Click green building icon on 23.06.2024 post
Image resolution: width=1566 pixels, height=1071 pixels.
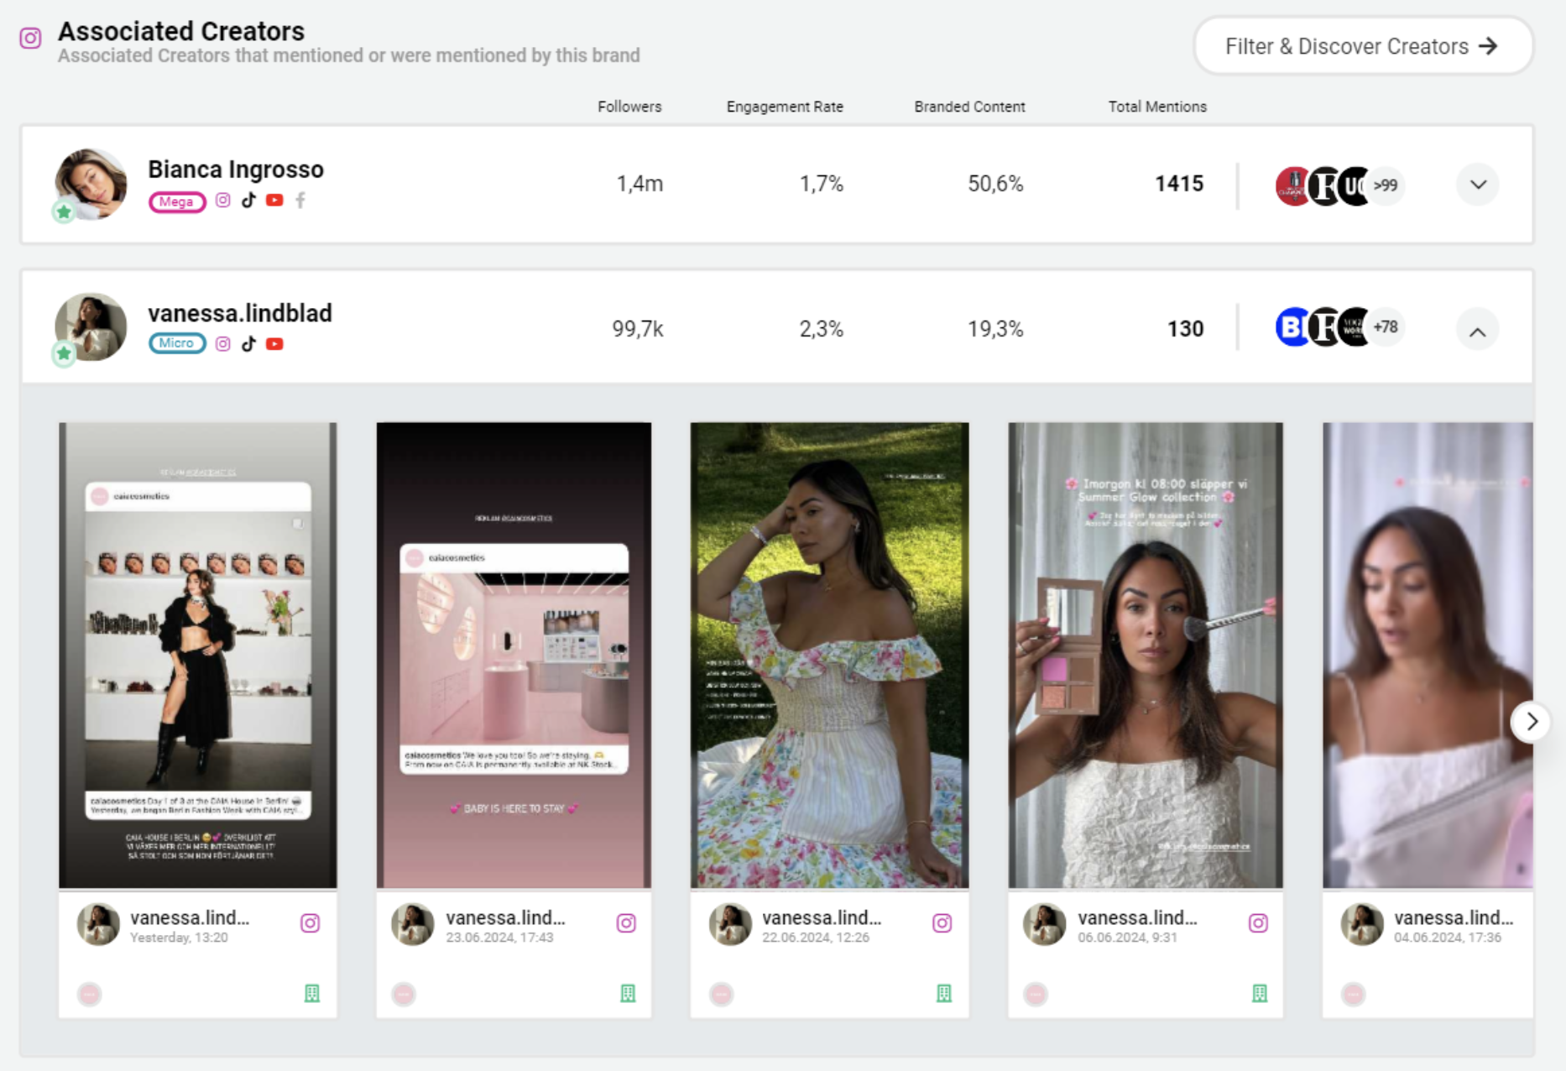tap(628, 994)
